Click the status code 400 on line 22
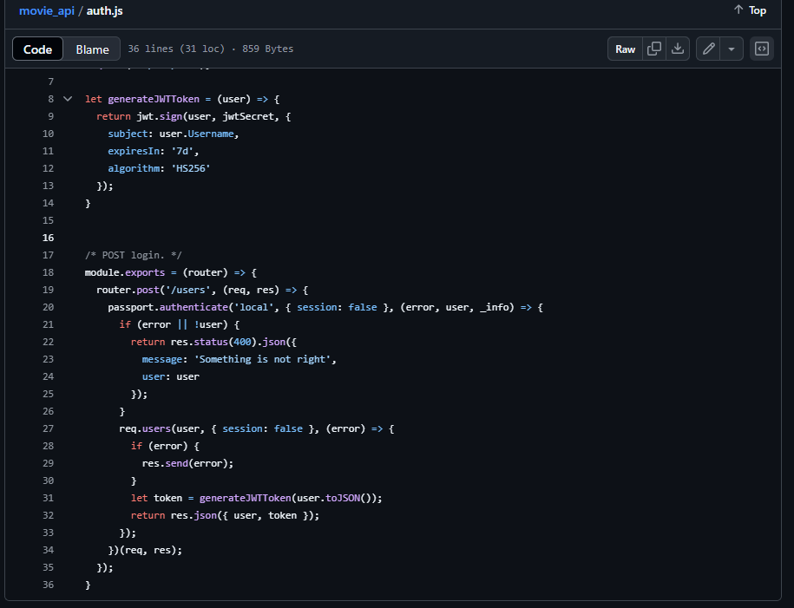The height and width of the screenshot is (608, 794). click(x=243, y=342)
